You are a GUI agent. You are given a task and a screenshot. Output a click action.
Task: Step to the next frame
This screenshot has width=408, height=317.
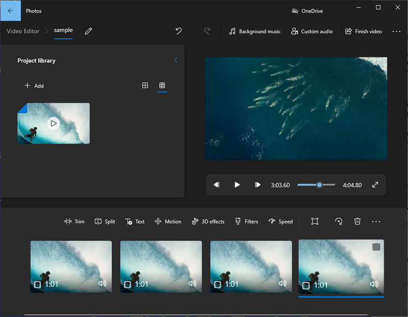258,185
